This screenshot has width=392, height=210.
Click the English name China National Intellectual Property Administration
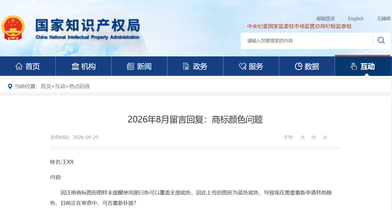click(x=88, y=37)
